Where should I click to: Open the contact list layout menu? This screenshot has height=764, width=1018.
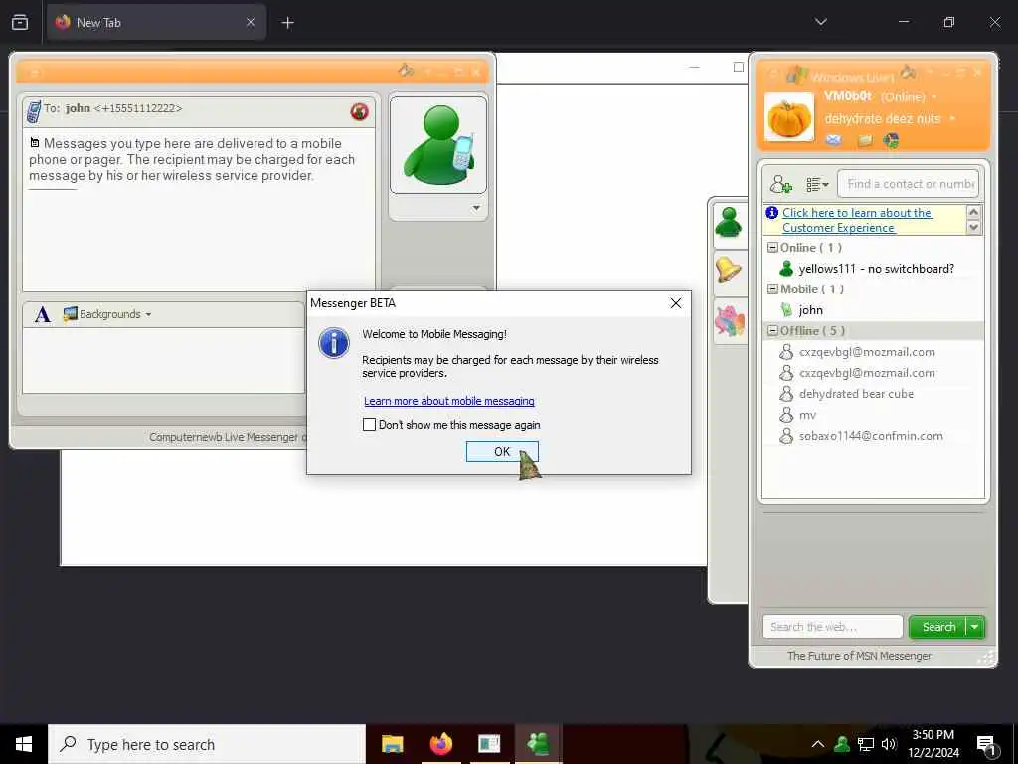817,184
